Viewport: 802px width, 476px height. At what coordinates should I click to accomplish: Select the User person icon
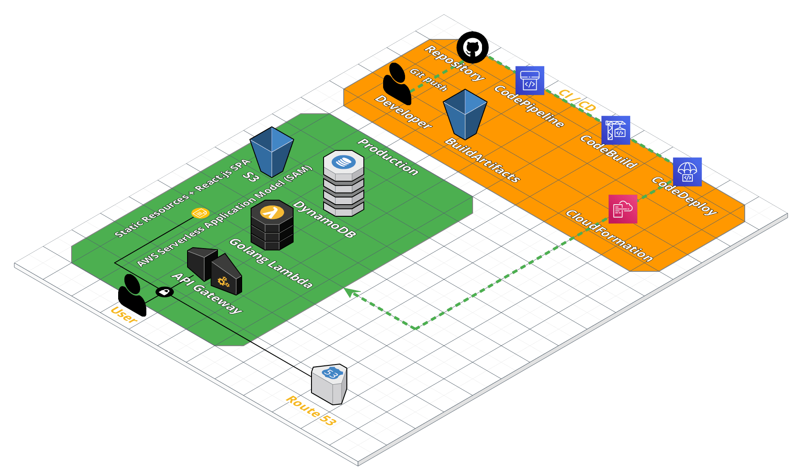132,296
